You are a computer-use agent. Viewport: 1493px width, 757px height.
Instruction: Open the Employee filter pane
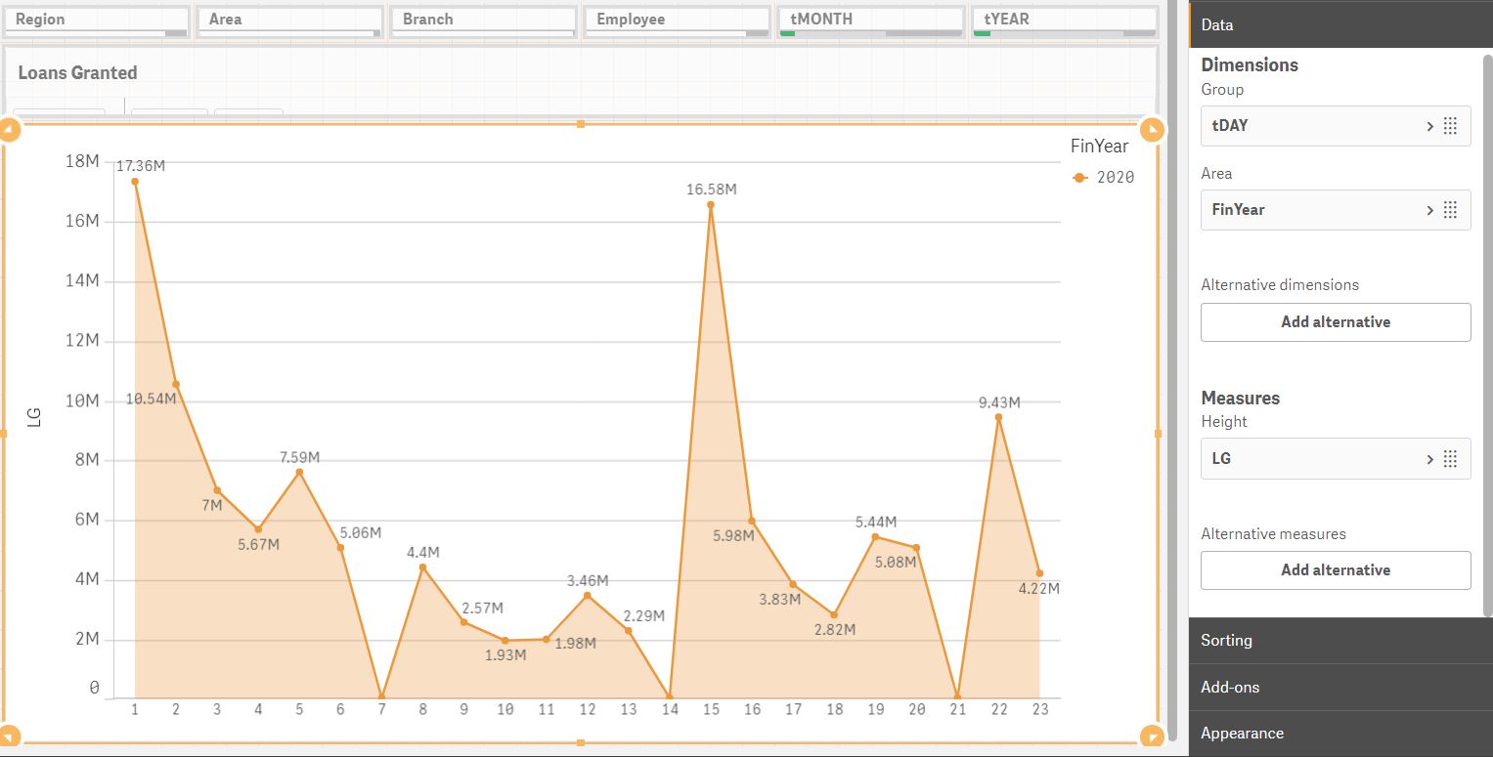[677, 21]
